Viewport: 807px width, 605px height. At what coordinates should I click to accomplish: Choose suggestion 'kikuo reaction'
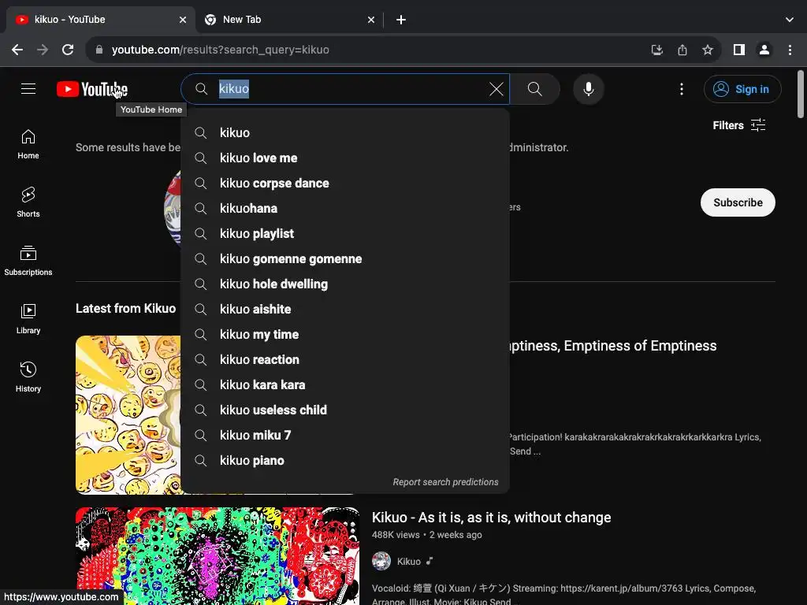coord(345,359)
